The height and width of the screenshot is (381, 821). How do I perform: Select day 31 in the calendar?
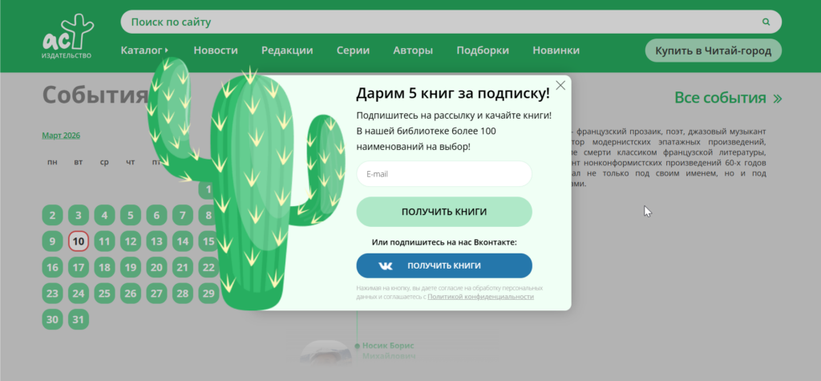point(78,319)
